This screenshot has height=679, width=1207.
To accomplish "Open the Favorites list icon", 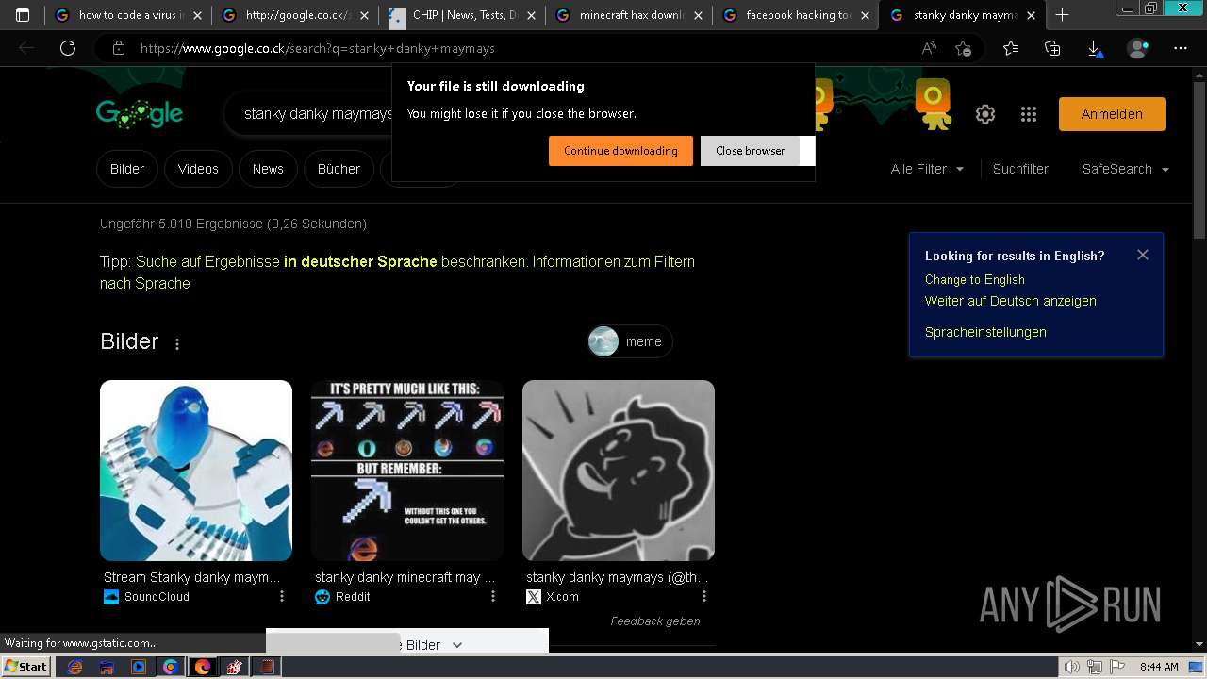I will (x=1011, y=48).
